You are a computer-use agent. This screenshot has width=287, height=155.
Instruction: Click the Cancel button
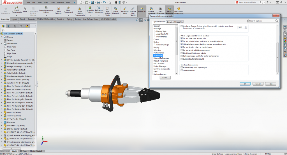(x=258, y=84)
